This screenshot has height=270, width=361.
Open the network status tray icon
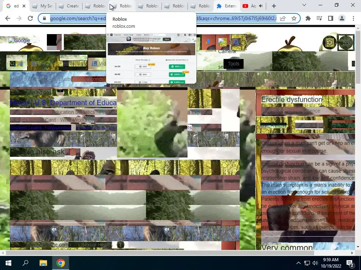[307, 263]
